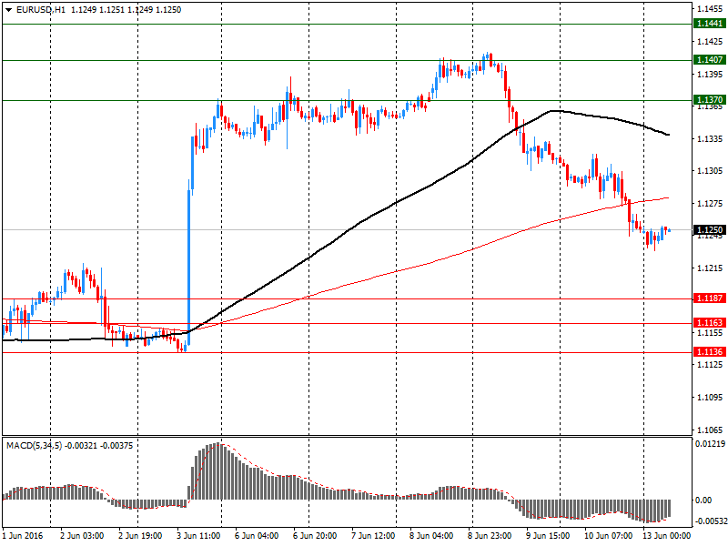The height and width of the screenshot is (546, 728).
Task: Click the MACD 0.01219 scale value
Action: tap(710, 444)
